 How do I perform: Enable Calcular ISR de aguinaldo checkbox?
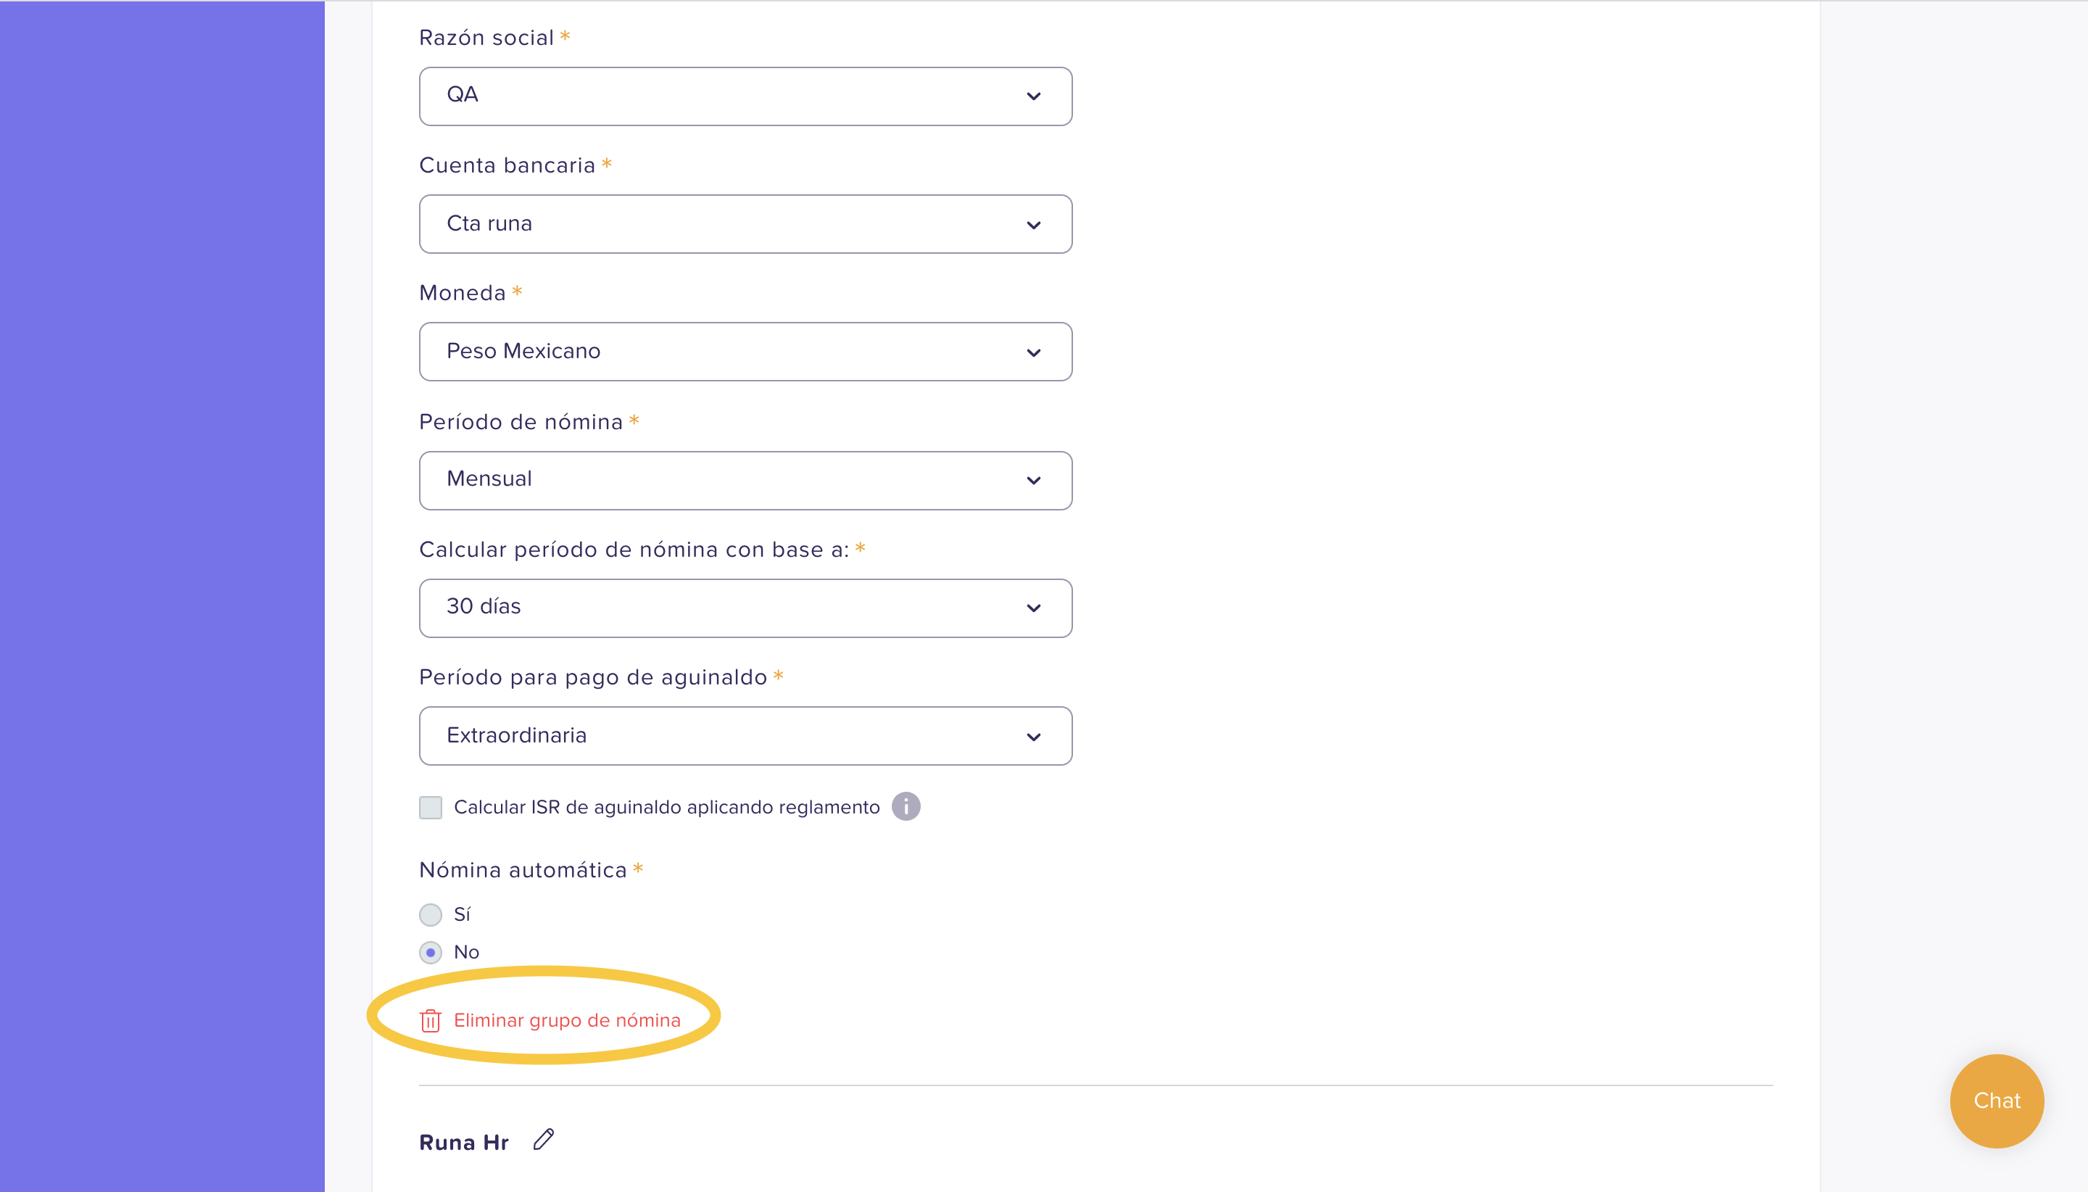[431, 807]
